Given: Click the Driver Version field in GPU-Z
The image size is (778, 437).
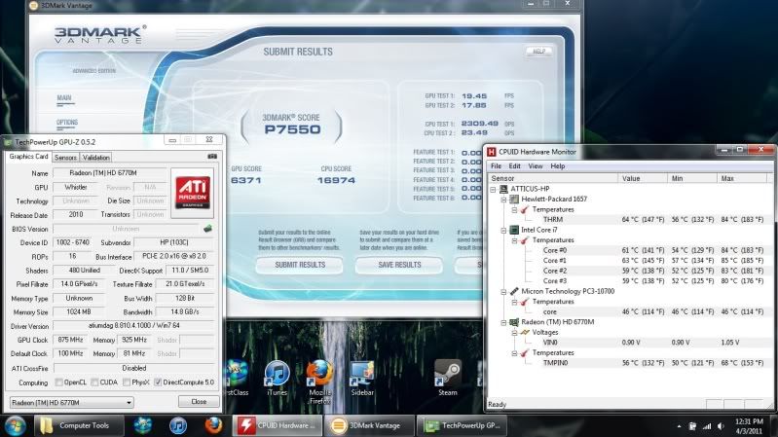Looking at the screenshot, I should click(x=134, y=326).
